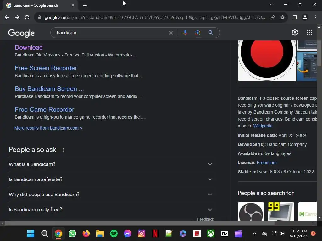
Task: Submit the search with the magnifier icon
Action: pos(211,33)
